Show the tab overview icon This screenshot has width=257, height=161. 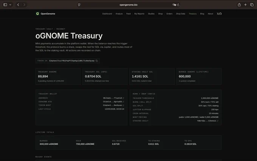tap(252, 5)
